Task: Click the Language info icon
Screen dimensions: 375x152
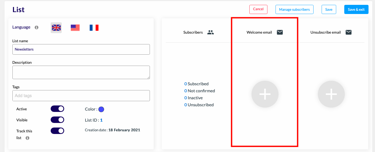Action: 37,27
